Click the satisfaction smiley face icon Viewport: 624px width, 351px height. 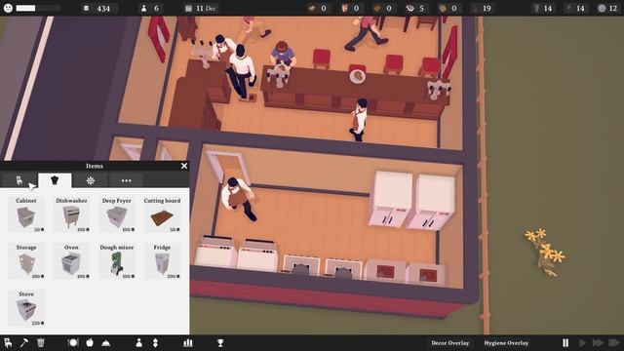[8, 8]
